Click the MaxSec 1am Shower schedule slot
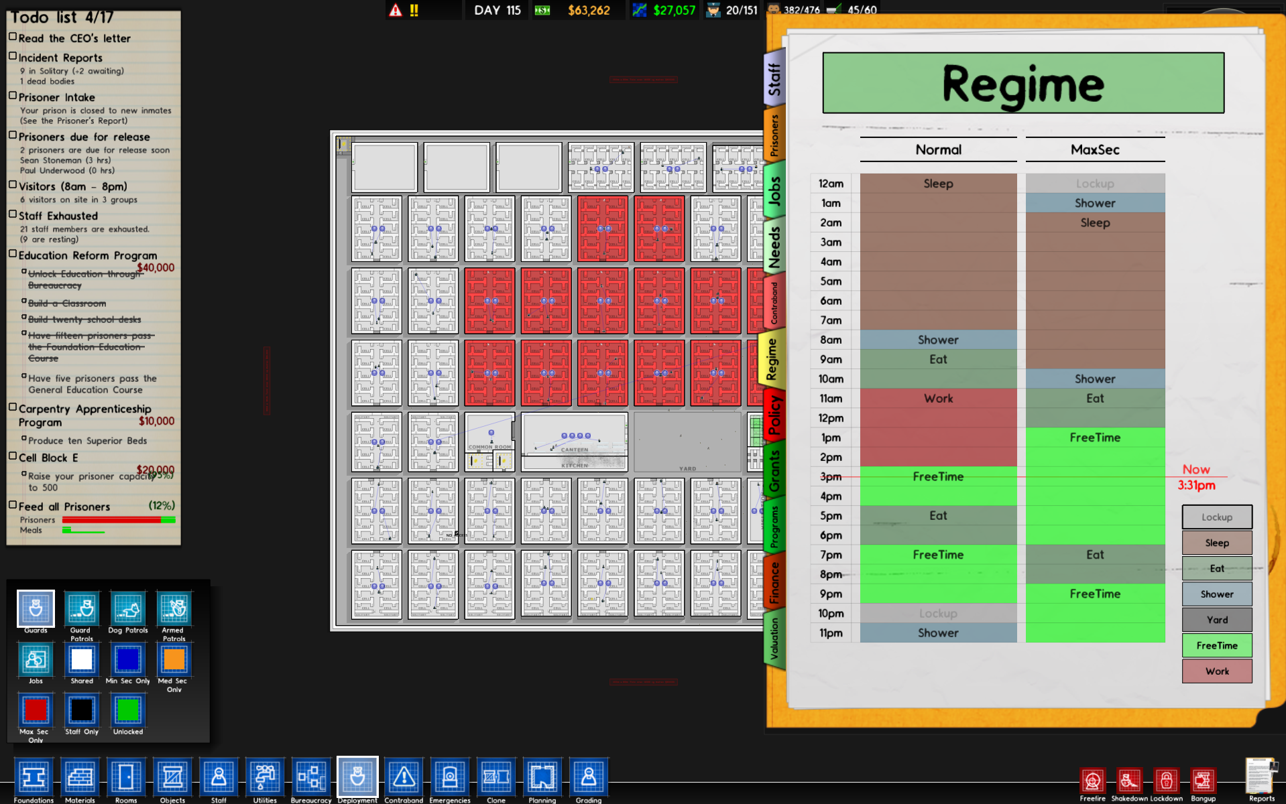1286x804 pixels. [x=1095, y=203]
